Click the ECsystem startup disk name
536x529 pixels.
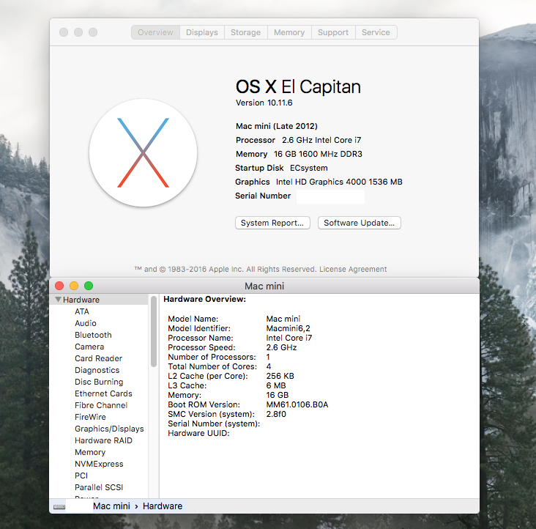pos(309,169)
